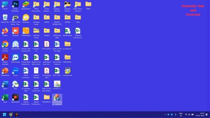Select the girdhari aadhaar file
Viewport: 210px width, 118px height.
click(36, 73)
